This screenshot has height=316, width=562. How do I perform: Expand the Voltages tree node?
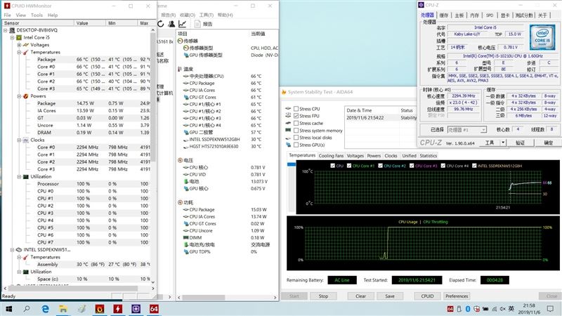click(x=19, y=45)
